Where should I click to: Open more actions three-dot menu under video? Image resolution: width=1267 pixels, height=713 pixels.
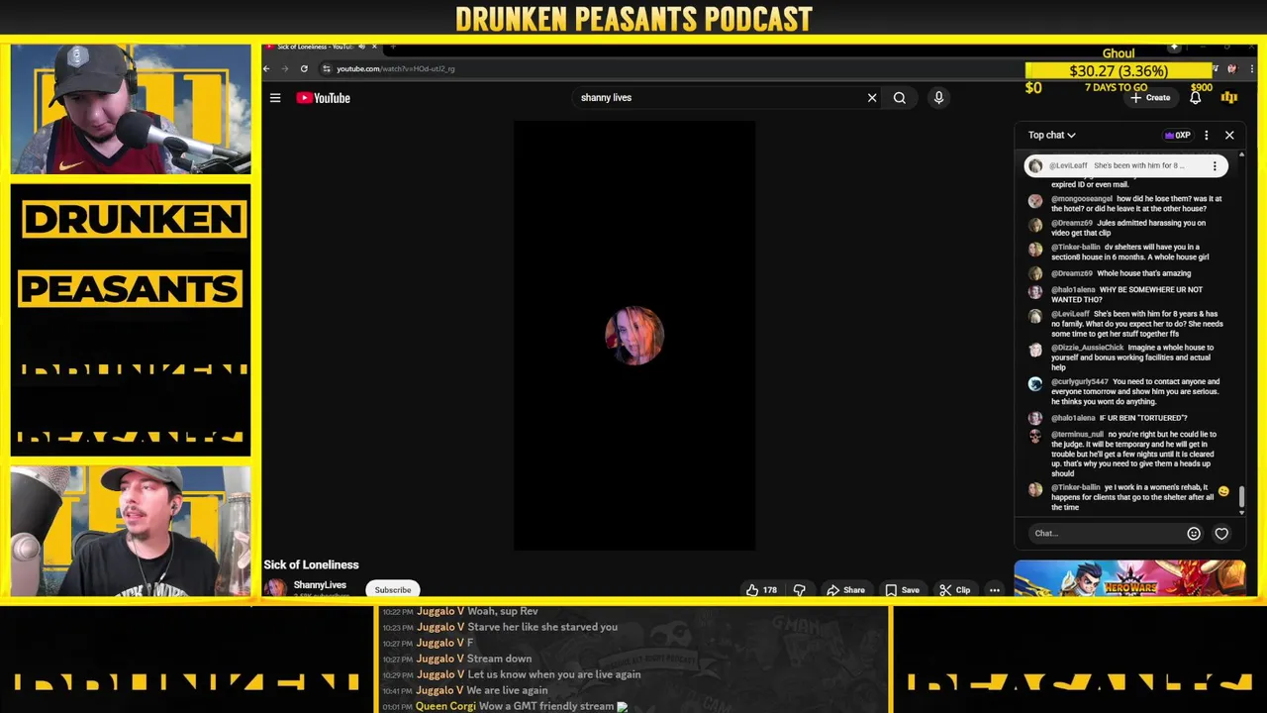pos(995,590)
